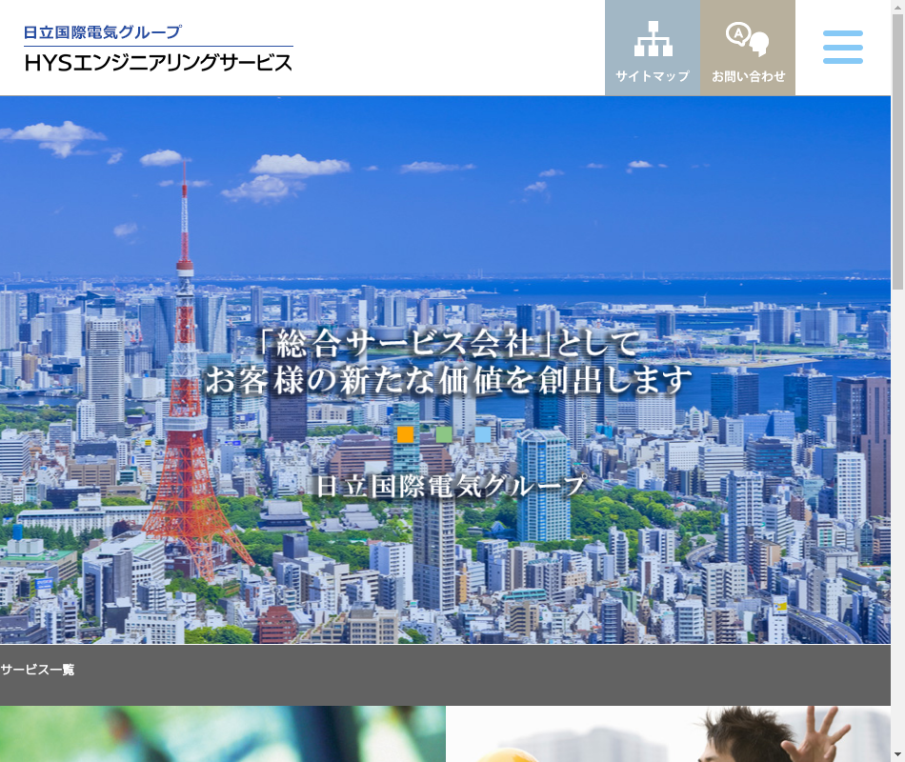The height and width of the screenshot is (762, 905).
Task: Click the empty scrollbar track below the thumb
Action: click(x=897, y=524)
